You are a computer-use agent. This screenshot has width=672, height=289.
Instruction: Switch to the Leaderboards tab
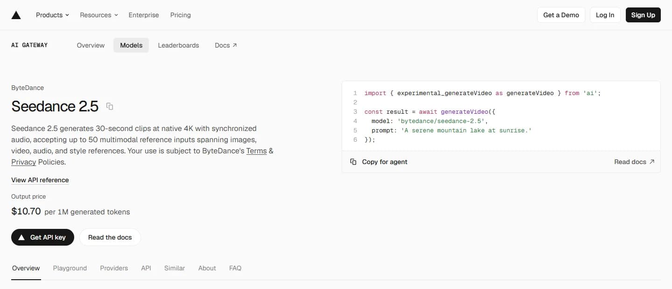[178, 45]
